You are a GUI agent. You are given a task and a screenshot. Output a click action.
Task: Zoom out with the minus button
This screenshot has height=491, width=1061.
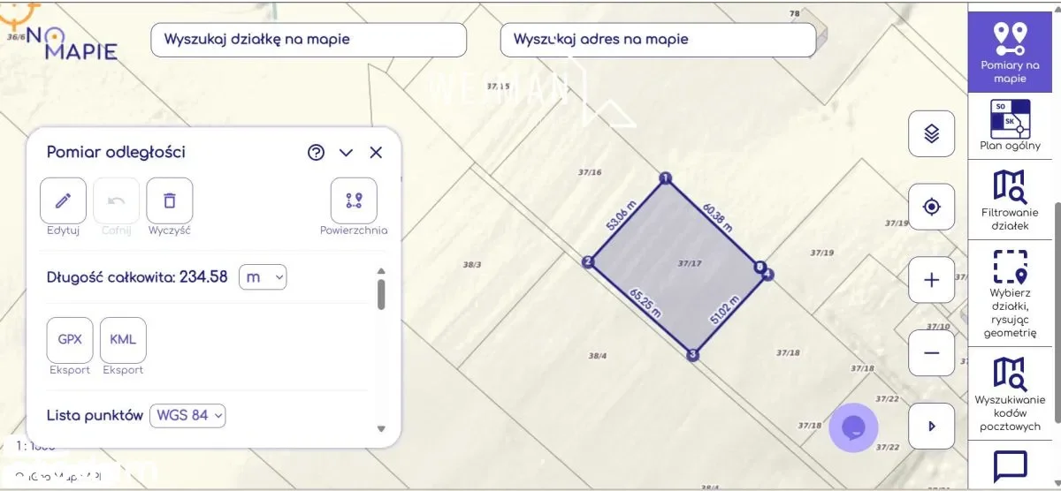coord(931,352)
